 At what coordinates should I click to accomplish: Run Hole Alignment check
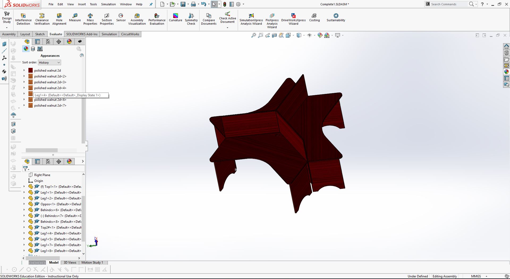[59, 19]
